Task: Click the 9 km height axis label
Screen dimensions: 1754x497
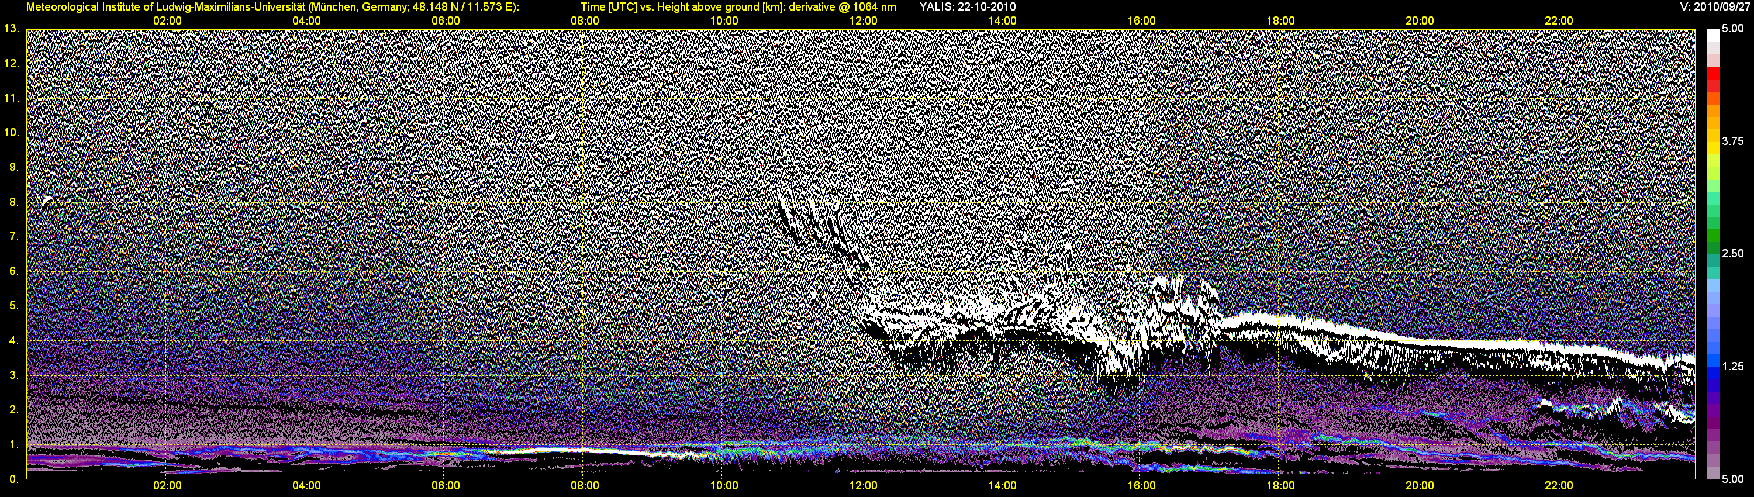Action: click(14, 167)
